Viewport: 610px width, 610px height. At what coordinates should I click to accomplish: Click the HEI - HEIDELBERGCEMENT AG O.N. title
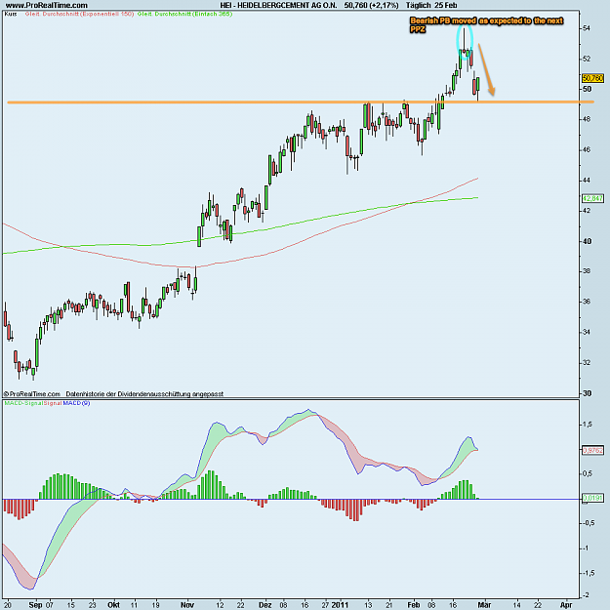[278, 5]
